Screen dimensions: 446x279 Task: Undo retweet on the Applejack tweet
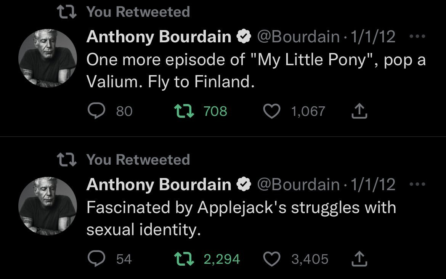point(183,259)
